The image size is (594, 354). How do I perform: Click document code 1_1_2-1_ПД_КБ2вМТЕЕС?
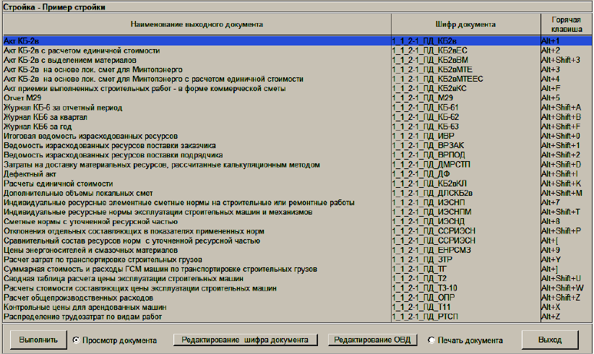(x=437, y=79)
